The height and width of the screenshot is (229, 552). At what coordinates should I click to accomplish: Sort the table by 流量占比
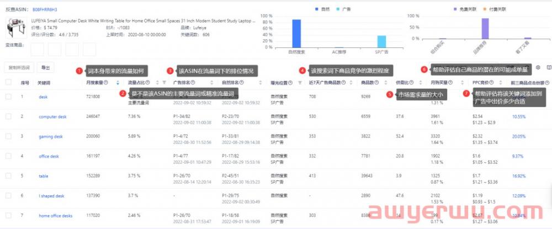(x=157, y=83)
